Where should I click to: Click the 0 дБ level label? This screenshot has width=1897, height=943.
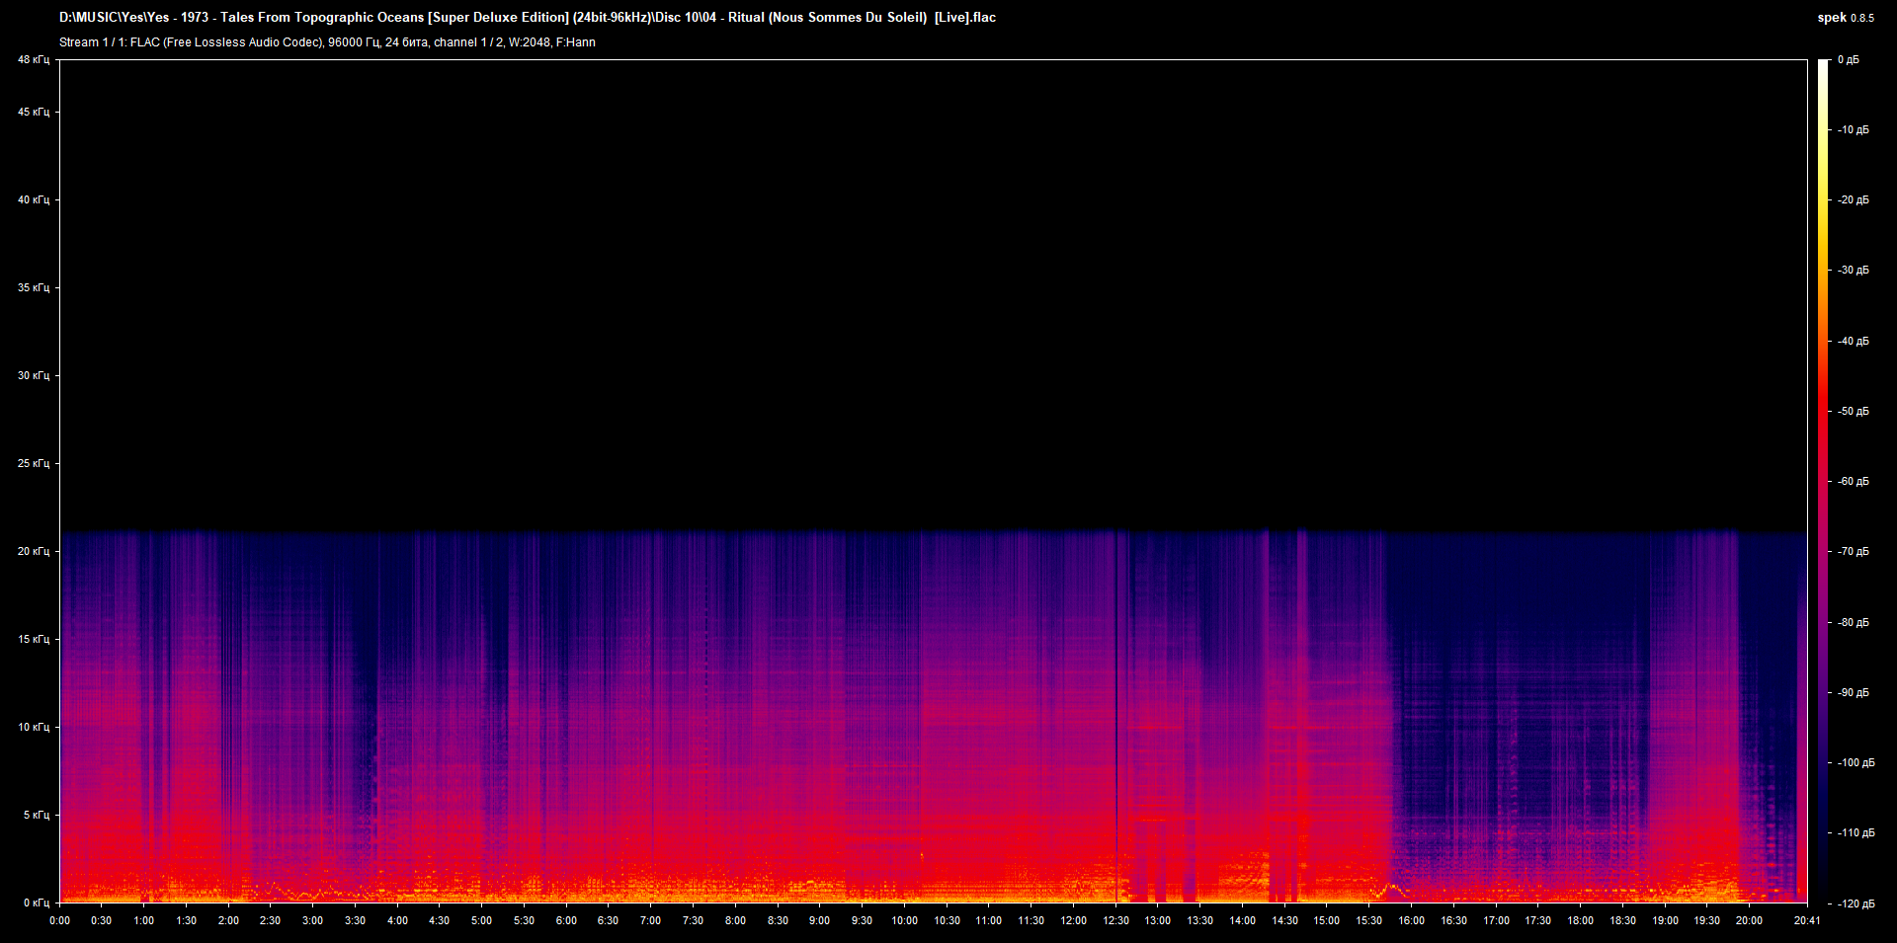pos(1849,60)
